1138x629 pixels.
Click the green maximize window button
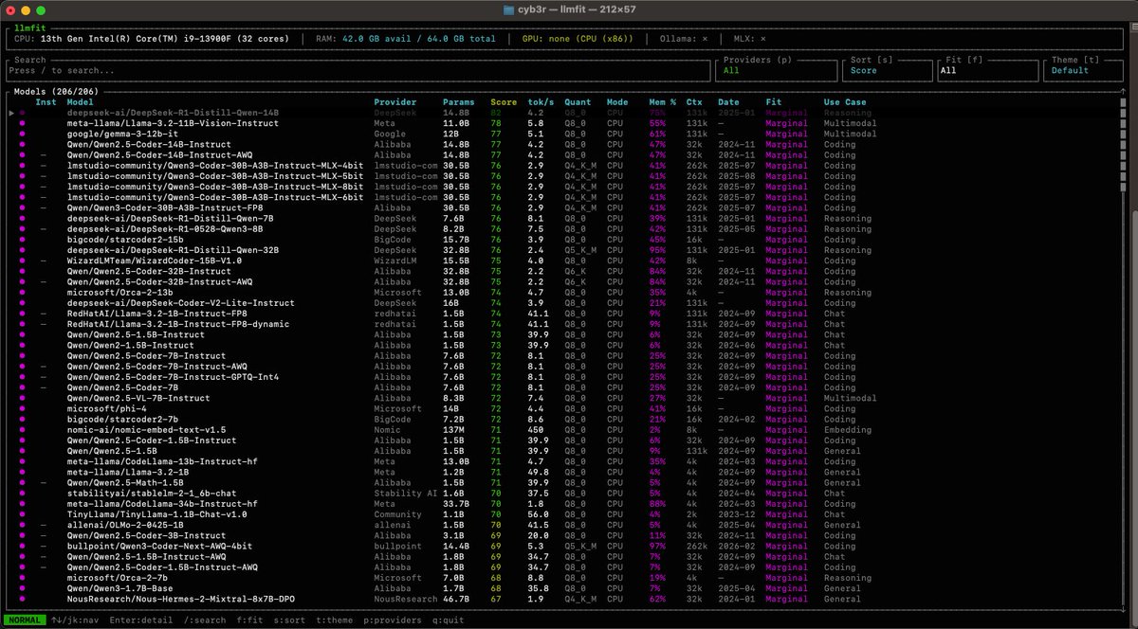[42, 9]
